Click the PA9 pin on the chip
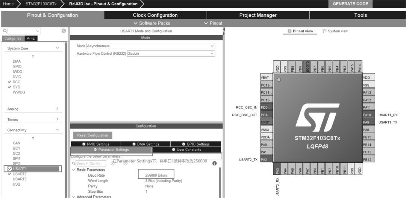This screenshot has width=406, height=198. pyautogui.click(x=369, y=122)
